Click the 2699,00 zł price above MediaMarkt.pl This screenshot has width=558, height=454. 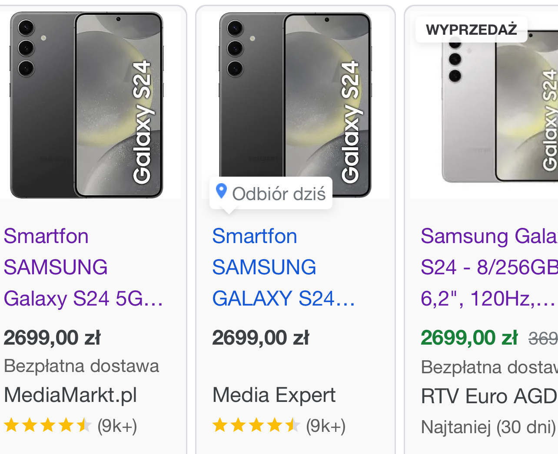coord(52,338)
